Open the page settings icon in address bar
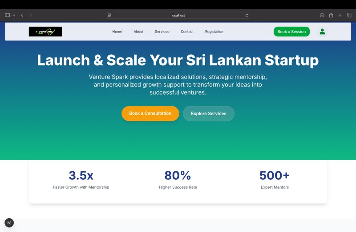 (109, 15)
